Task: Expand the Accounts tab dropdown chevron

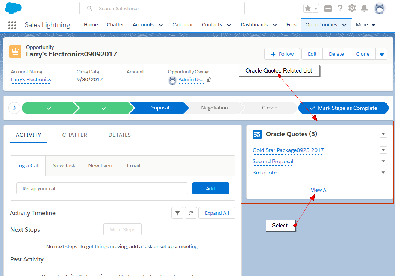Action: point(161,25)
